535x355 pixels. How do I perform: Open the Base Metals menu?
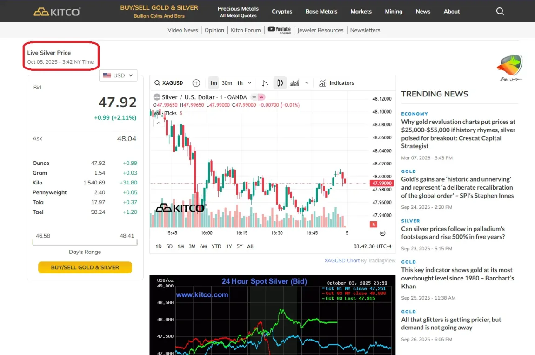pos(321,12)
